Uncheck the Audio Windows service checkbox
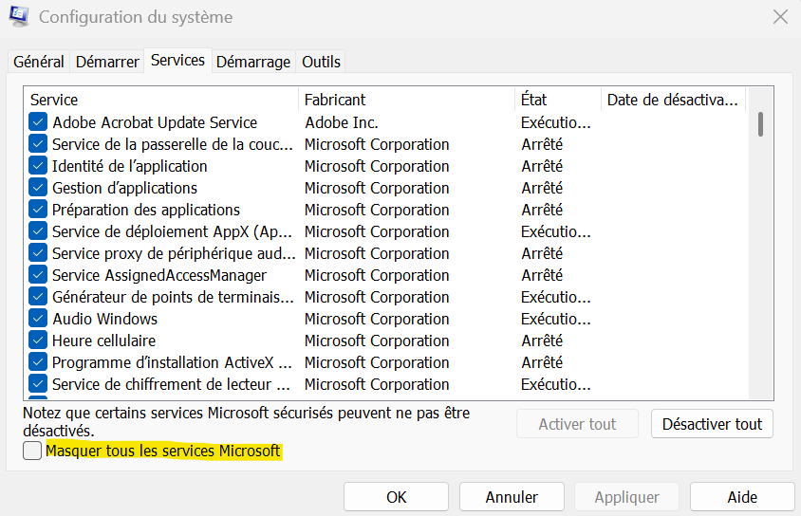 [38, 319]
